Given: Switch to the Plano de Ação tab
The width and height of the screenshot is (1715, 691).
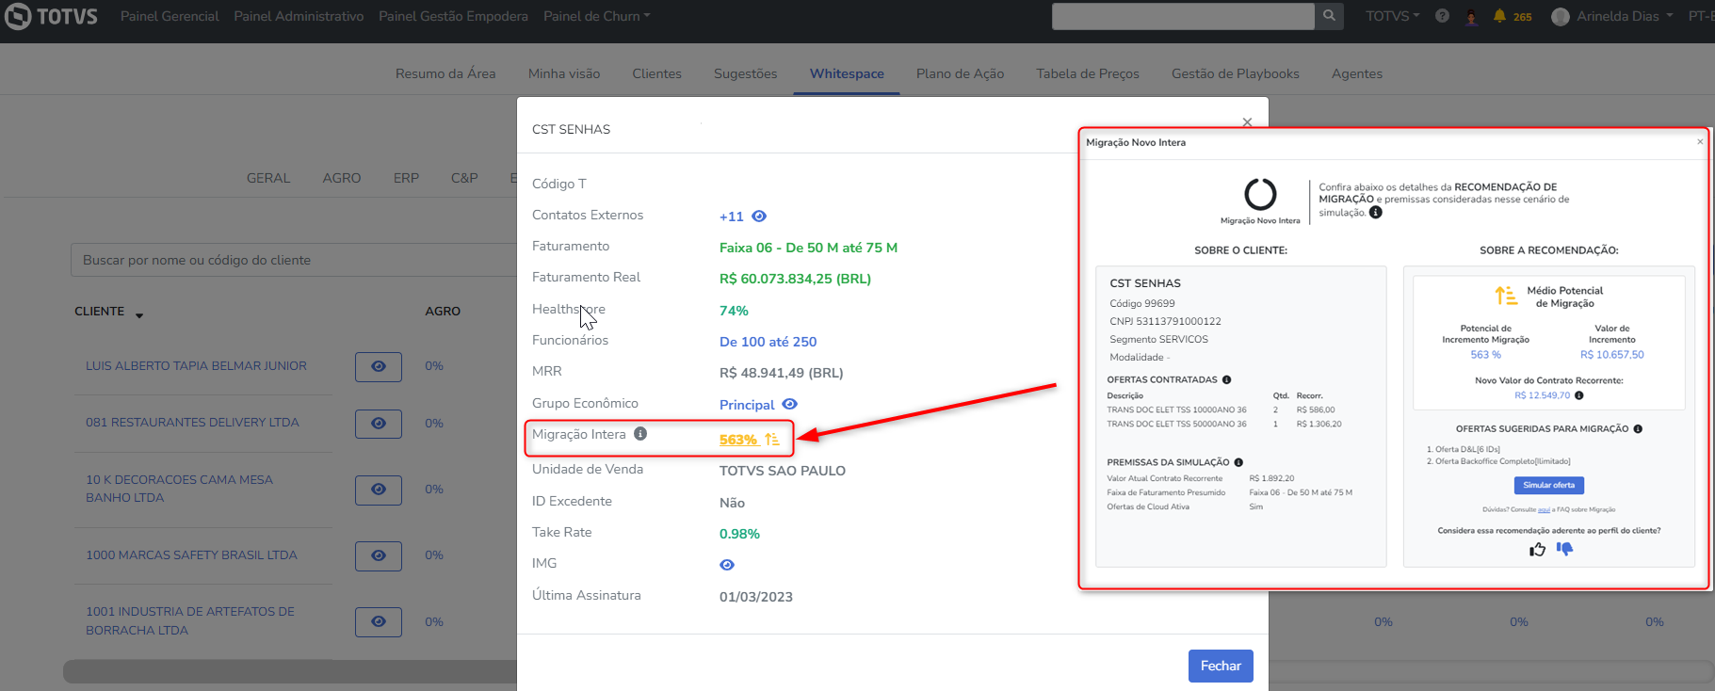Looking at the screenshot, I should [960, 73].
